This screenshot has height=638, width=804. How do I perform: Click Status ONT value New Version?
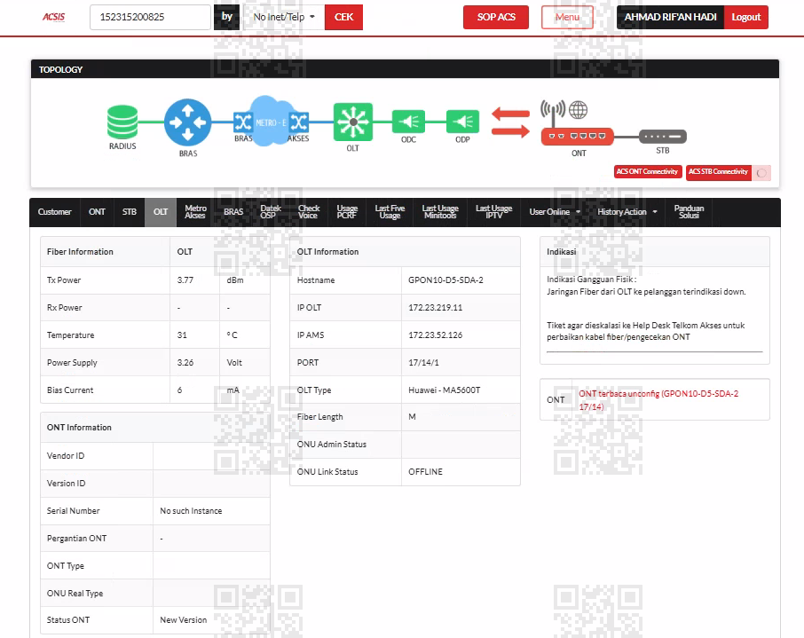(183, 620)
